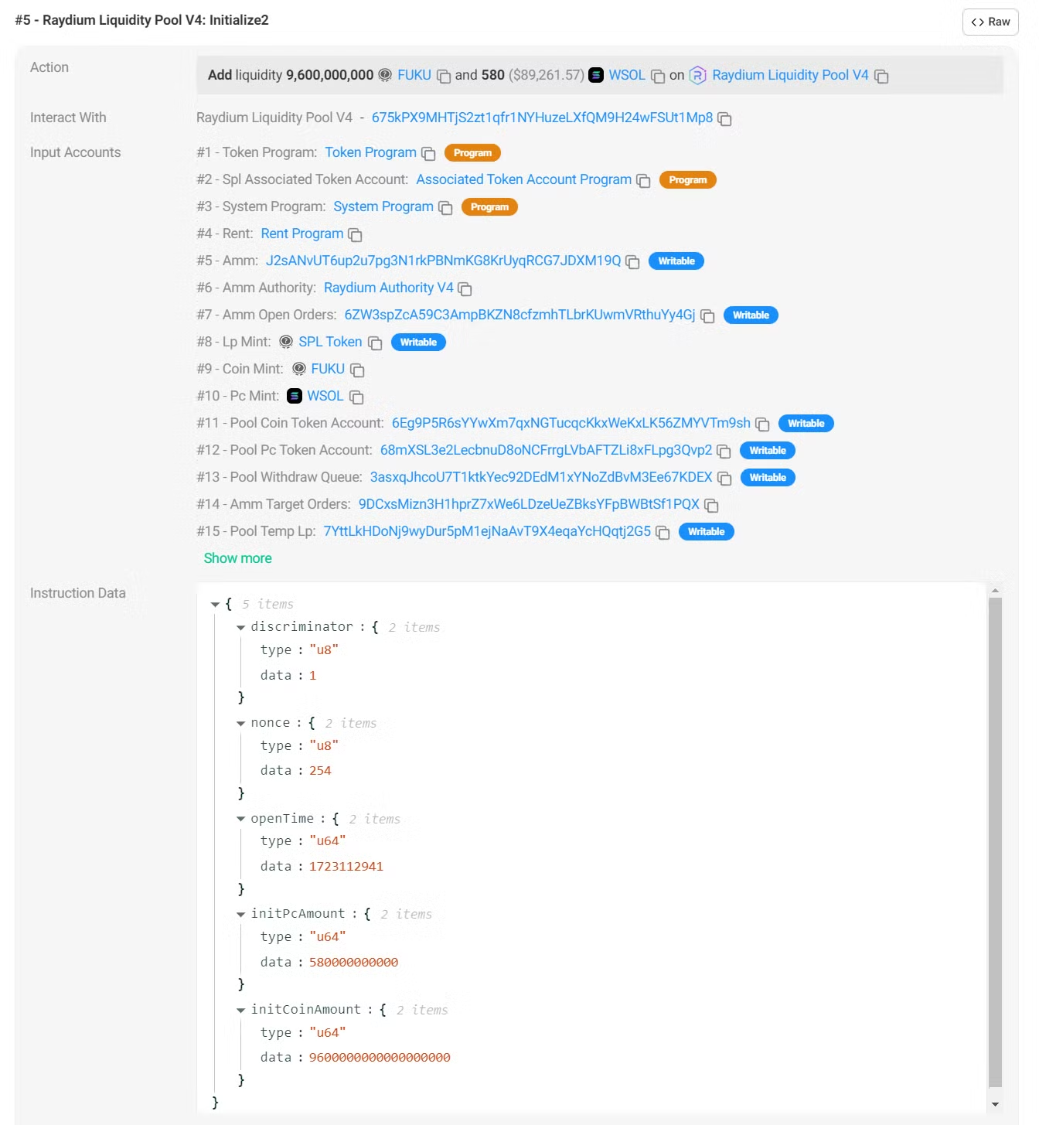
Task: Copy Pool Coin Token Account 6Eg9P5R6 address
Action: [762, 424]
